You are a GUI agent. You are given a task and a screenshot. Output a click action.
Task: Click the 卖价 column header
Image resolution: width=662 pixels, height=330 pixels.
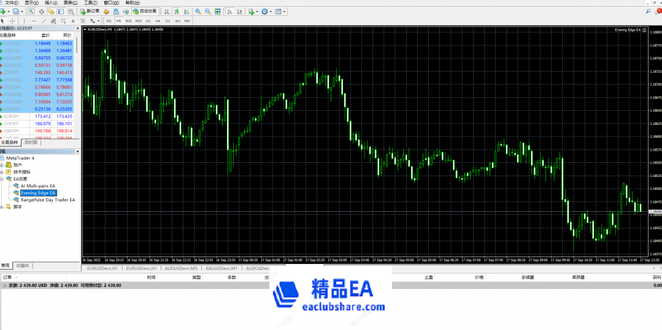point(41,35)
